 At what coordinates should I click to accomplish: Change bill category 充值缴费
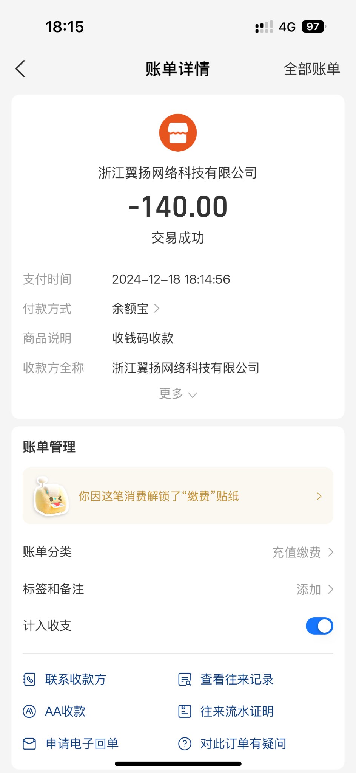302,552
